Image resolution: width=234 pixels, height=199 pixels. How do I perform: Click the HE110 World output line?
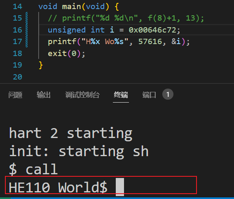tap(58, 187)
